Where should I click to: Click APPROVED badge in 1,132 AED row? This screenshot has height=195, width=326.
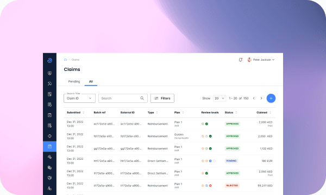click(x=233, y=148)
